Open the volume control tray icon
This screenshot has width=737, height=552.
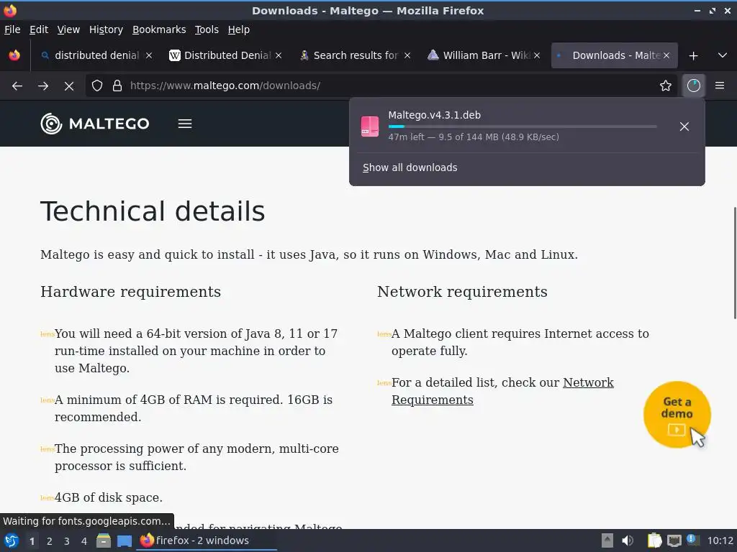point(628,540)
